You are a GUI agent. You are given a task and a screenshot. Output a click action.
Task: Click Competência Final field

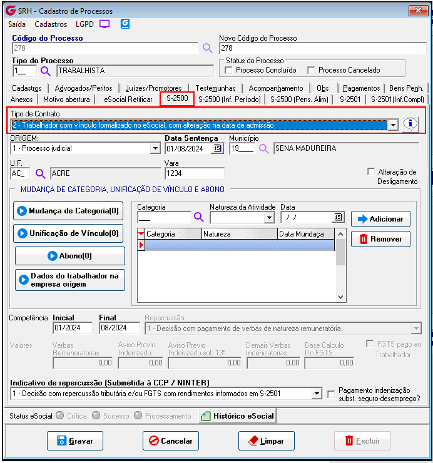tap(120, 328)
